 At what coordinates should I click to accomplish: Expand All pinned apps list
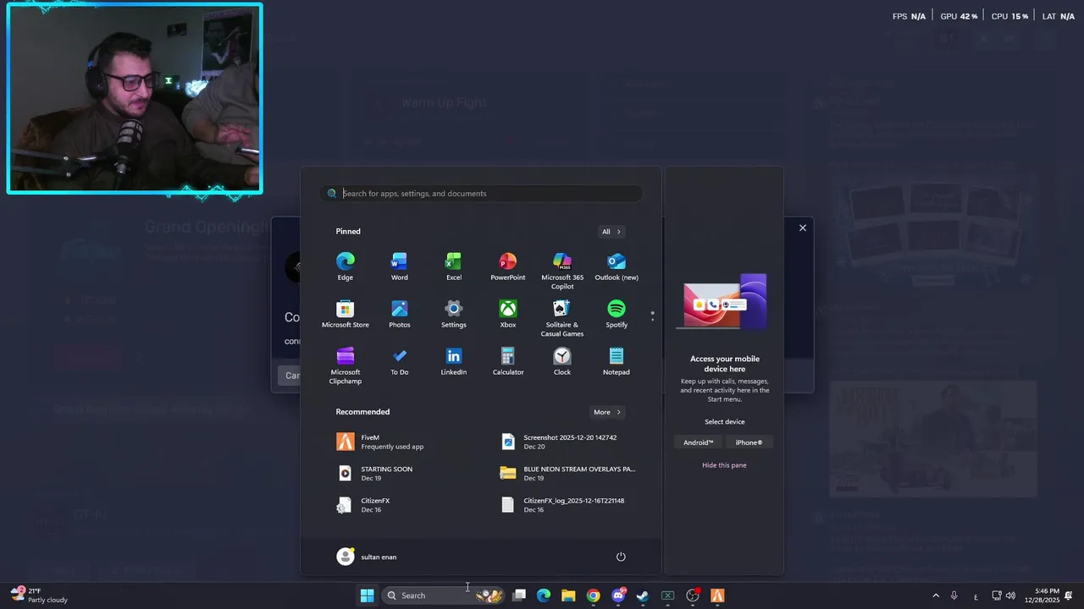point(611,232)
